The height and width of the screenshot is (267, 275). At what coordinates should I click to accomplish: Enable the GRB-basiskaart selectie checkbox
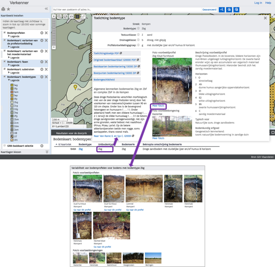point(5,146)
